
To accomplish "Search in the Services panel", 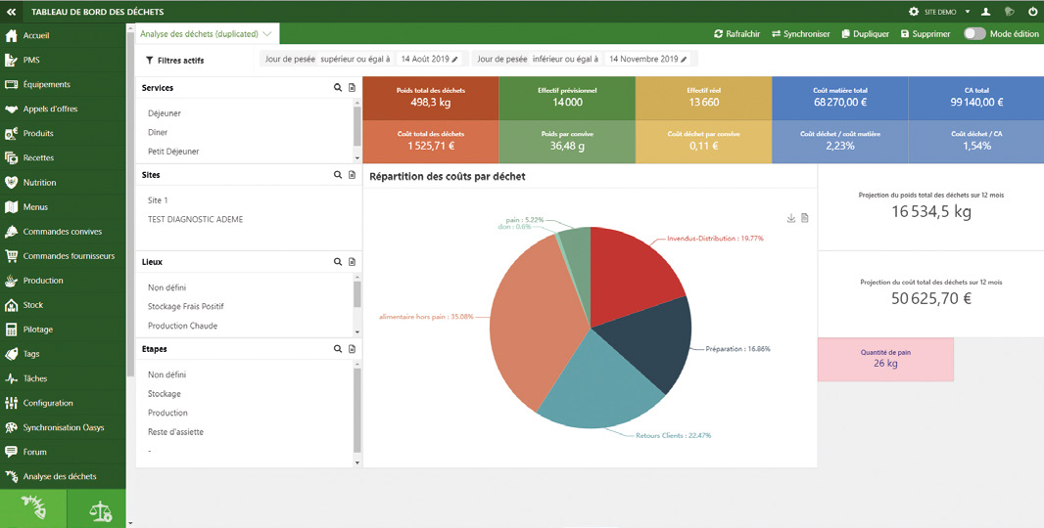I will coord(338,88).
